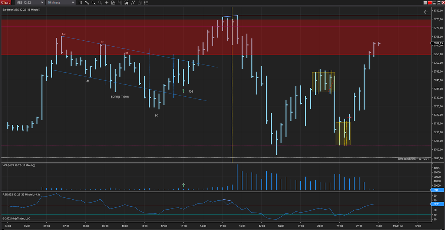Click the '© 2022 NinjaTrader, LLC' copyright text

click(x=16, y=219)
